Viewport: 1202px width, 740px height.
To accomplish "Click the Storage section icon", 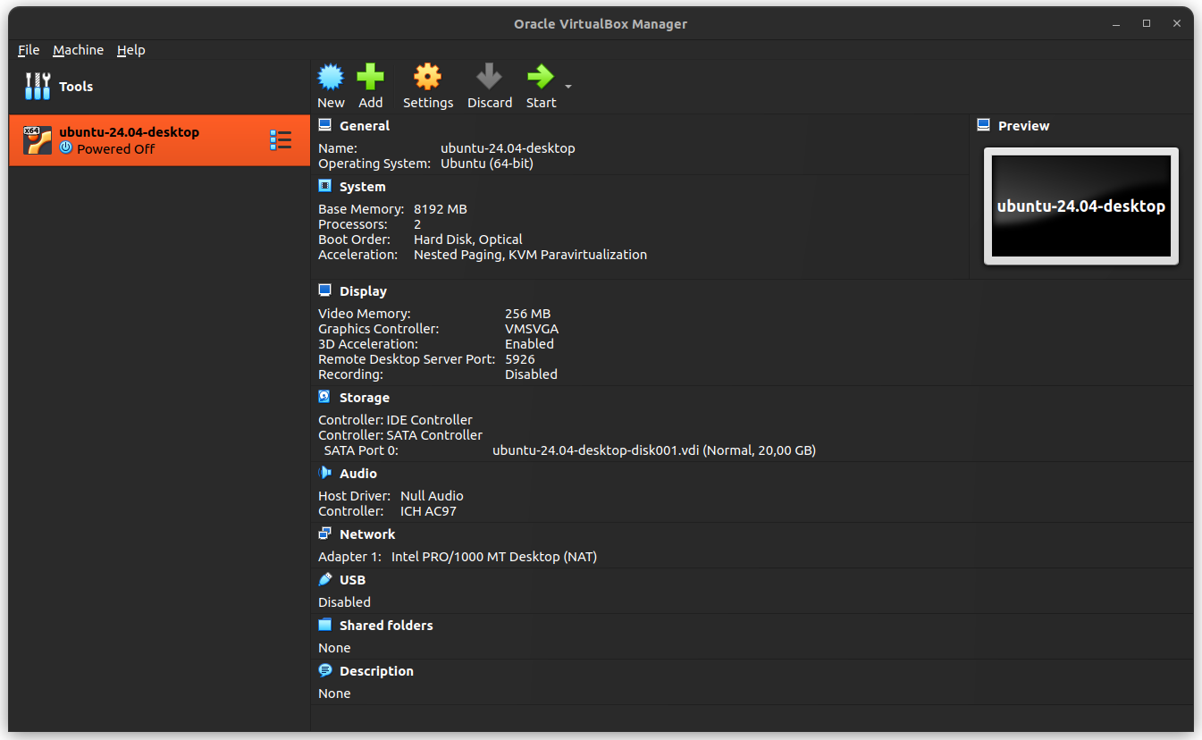I will click(x=324, y=396).
